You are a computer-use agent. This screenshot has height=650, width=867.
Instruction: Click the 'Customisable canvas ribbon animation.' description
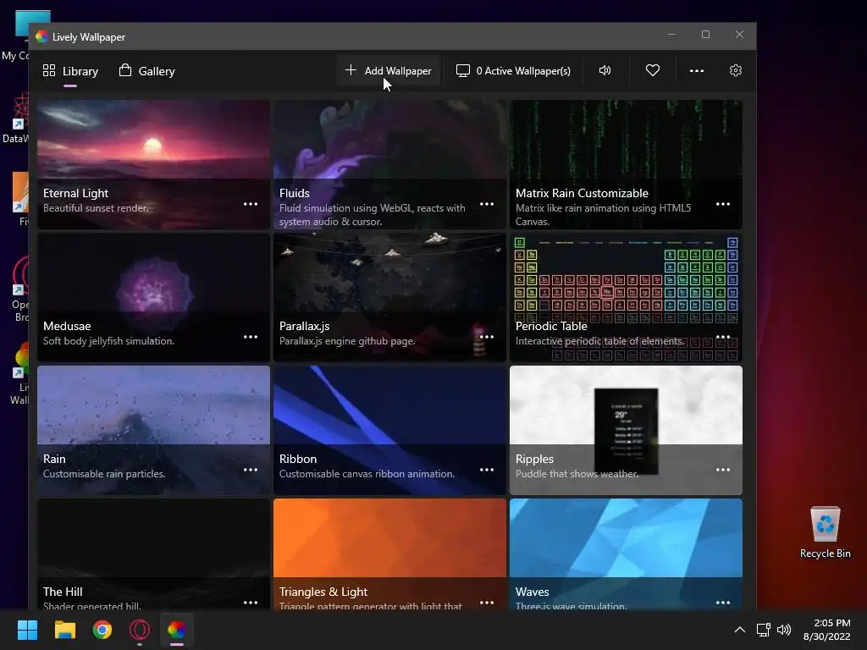click(x=367, y=474)
